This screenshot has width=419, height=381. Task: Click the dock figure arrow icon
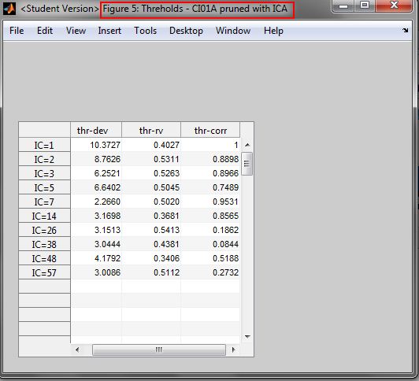[406, 31]
